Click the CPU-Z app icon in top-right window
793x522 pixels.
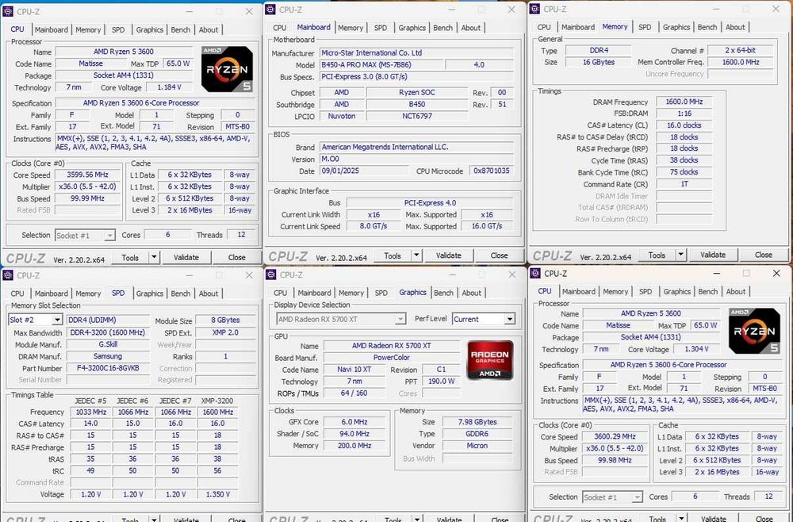point(534,9)
